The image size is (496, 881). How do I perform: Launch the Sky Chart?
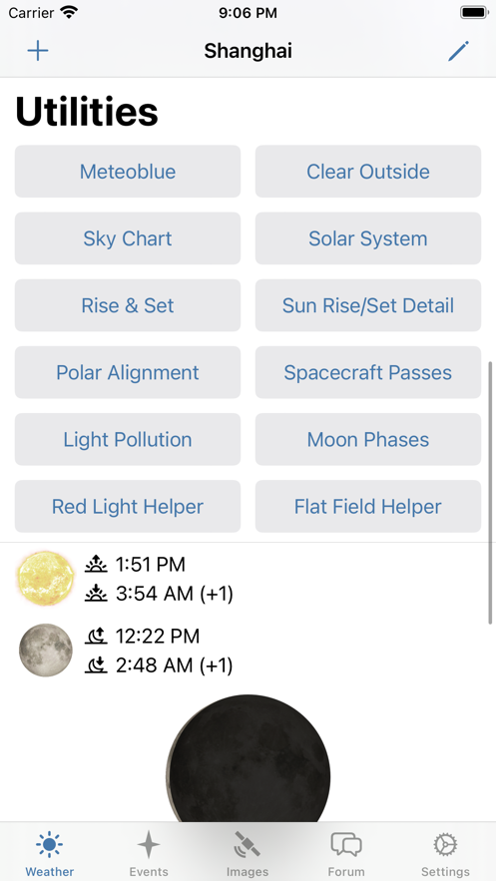128,238
